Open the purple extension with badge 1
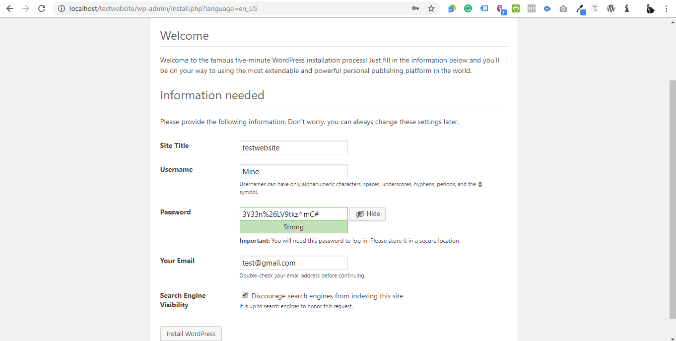Screen dimensions: 676x341 tap(501, 9)
